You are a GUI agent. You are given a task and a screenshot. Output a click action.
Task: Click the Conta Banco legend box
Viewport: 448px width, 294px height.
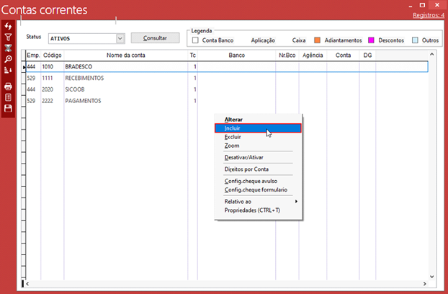click(196, 40)
